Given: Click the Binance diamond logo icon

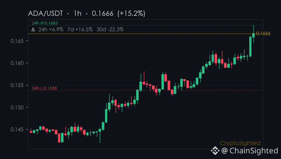Looking at the screenshot, I should (215, 151).
